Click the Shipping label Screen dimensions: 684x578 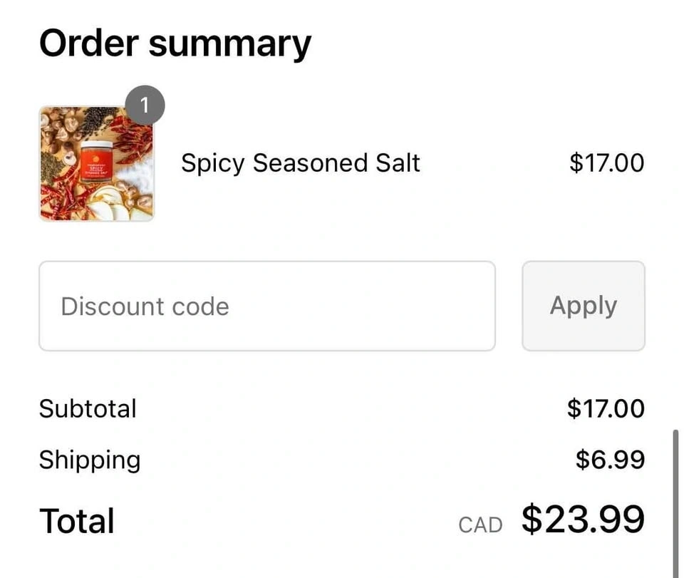click(90, 460)
